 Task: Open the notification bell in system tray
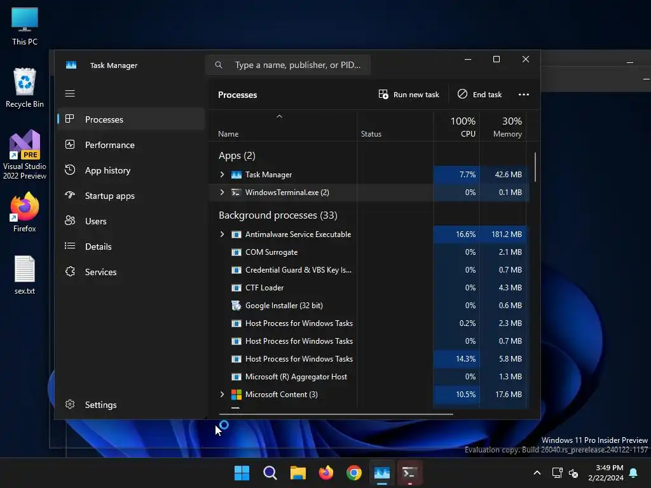pos(634,473)
